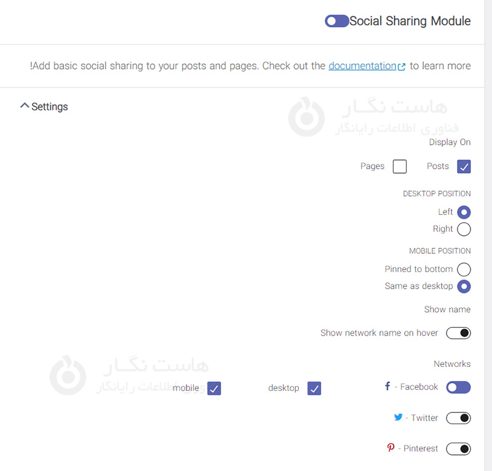Viewport: 492px width, 471px height.
Task: Toggle the Social Sharing Module switch
Action: click(336, 21)
